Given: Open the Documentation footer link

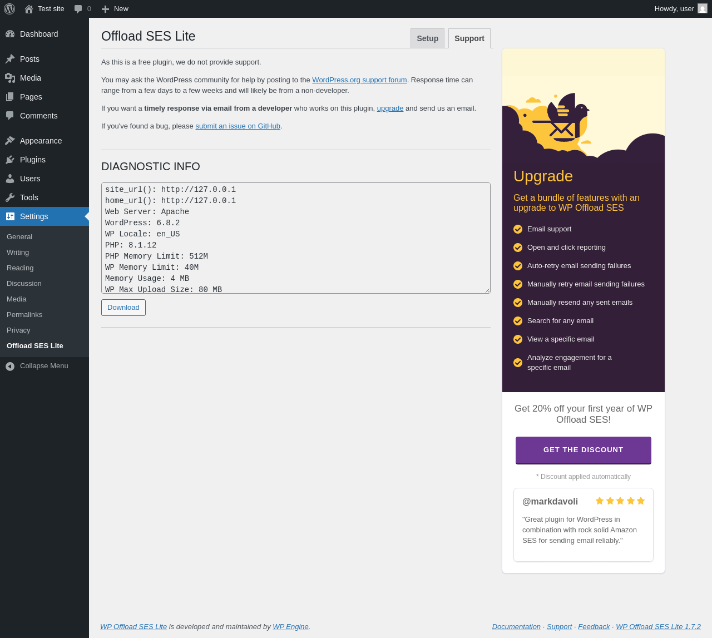Looking at the screenshot, I should tap(516, 626).
